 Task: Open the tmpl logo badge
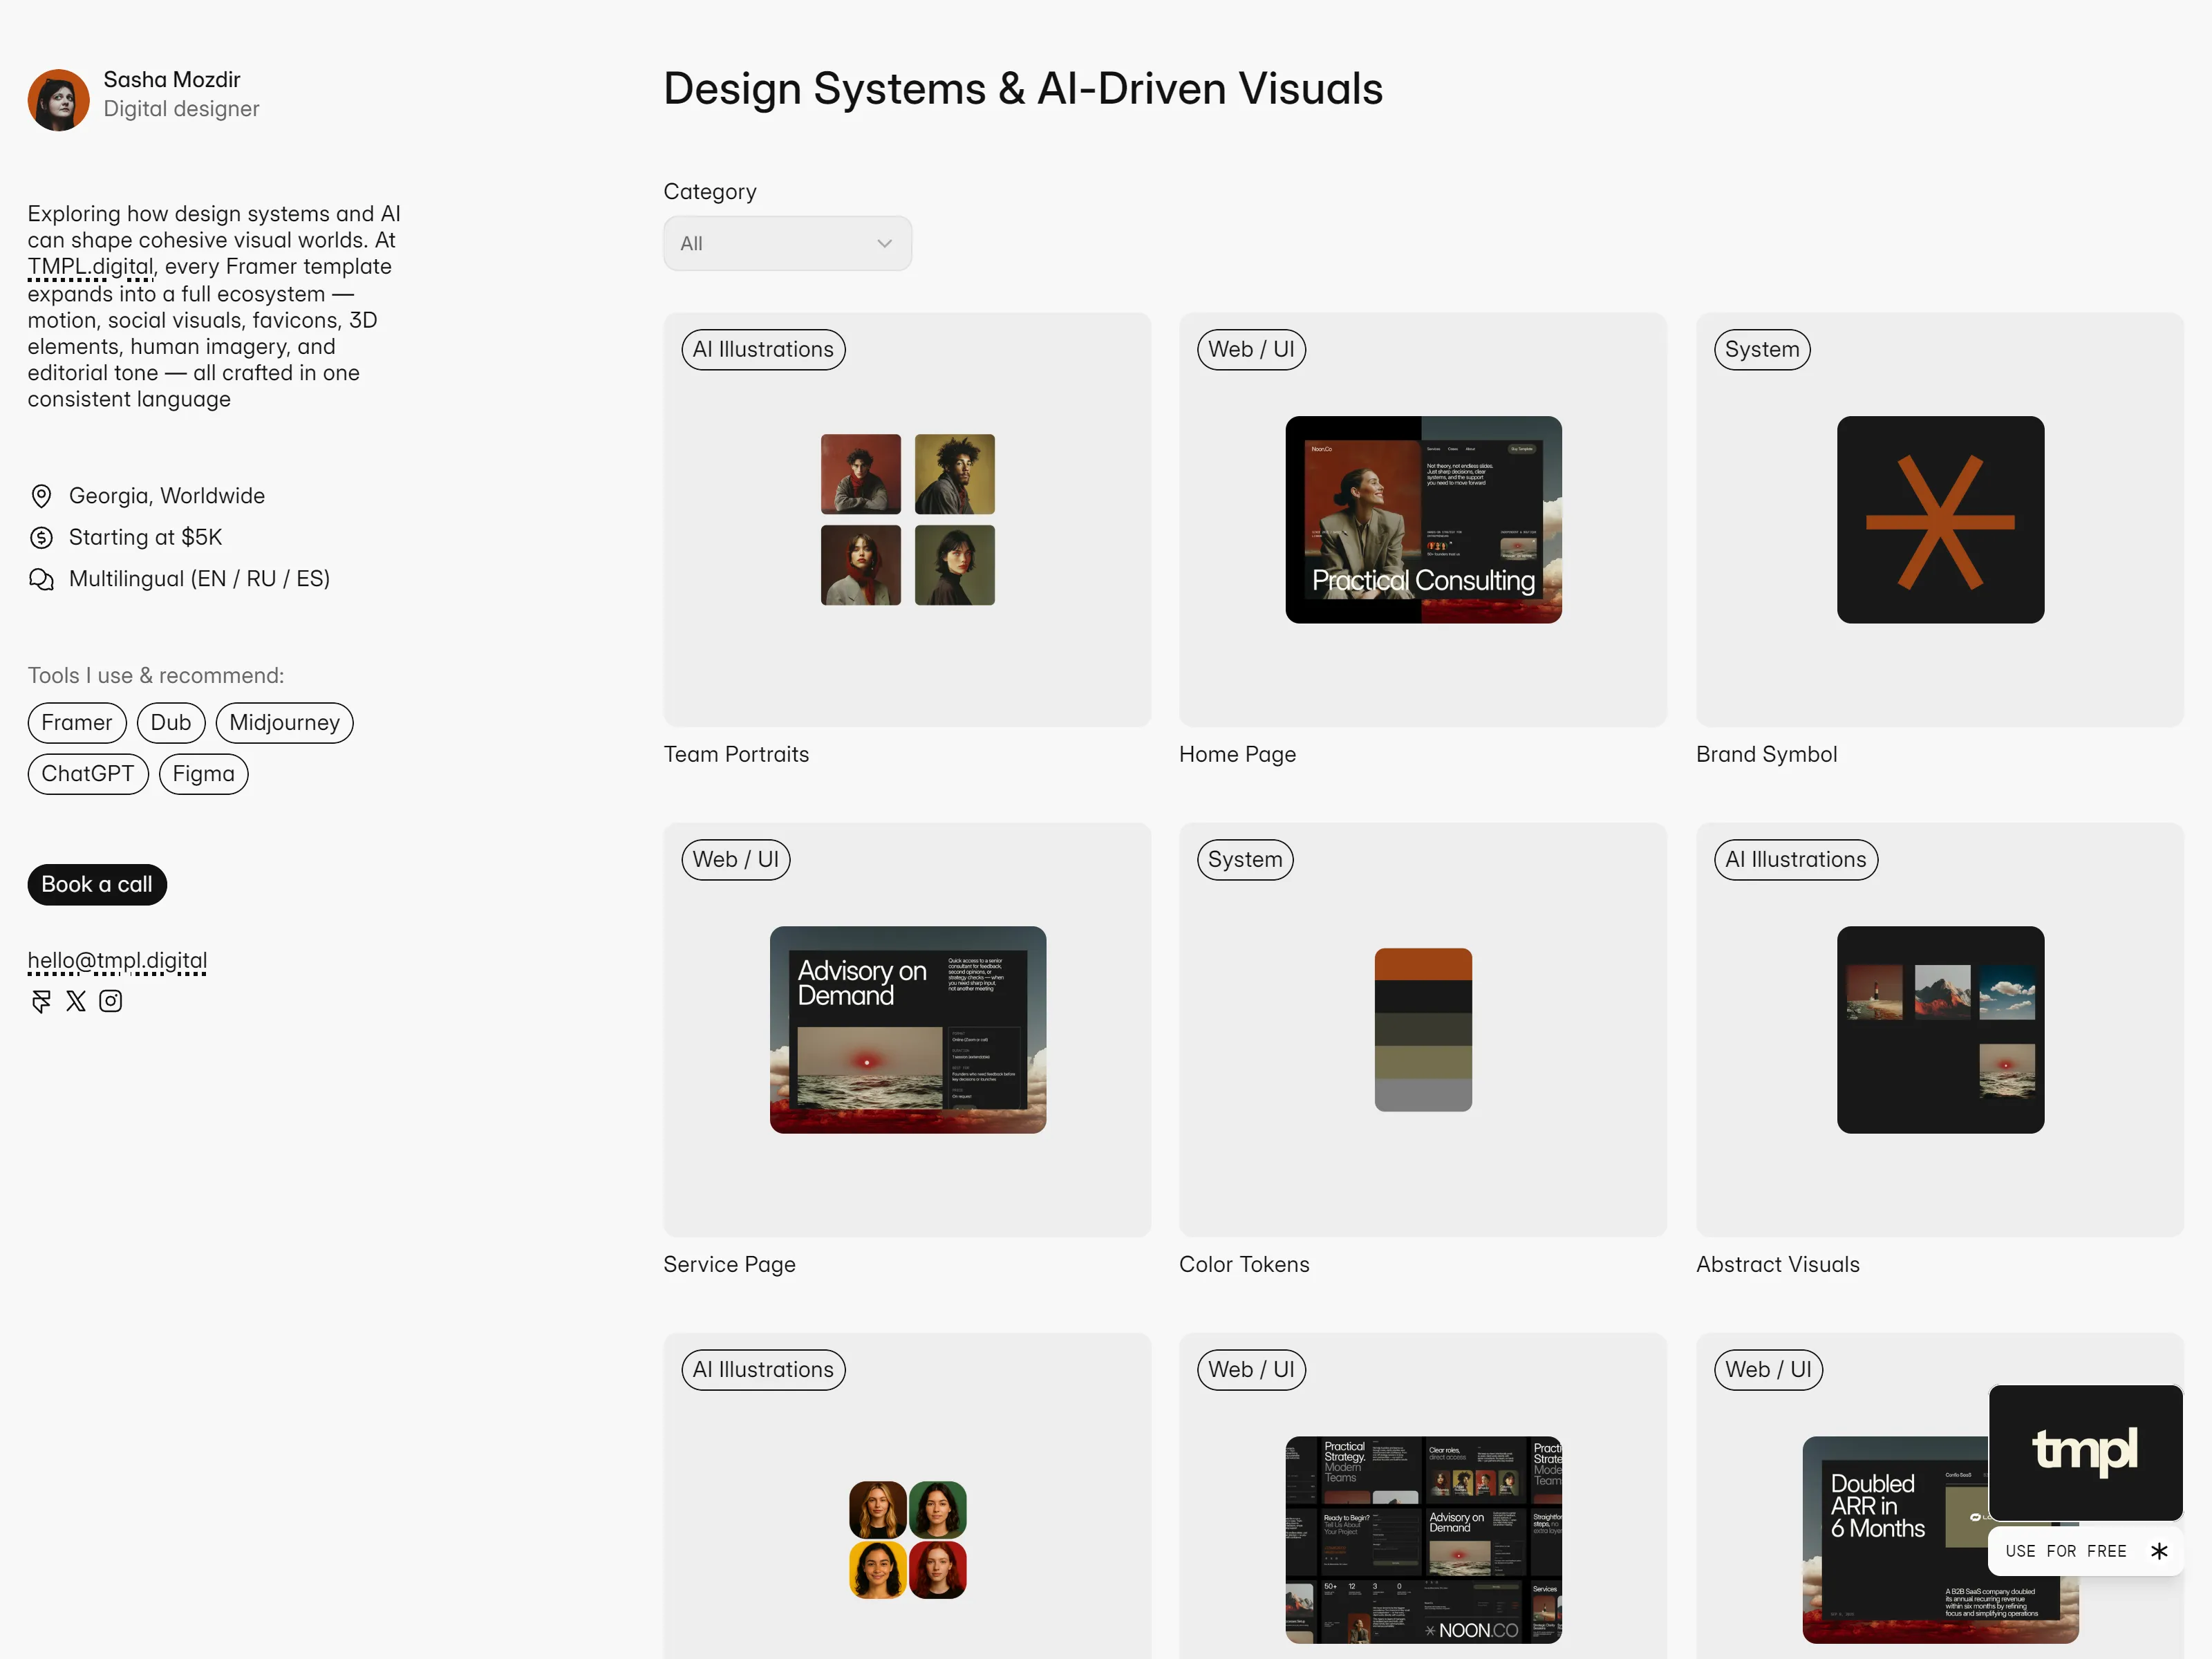[x=2085, y=1452]
